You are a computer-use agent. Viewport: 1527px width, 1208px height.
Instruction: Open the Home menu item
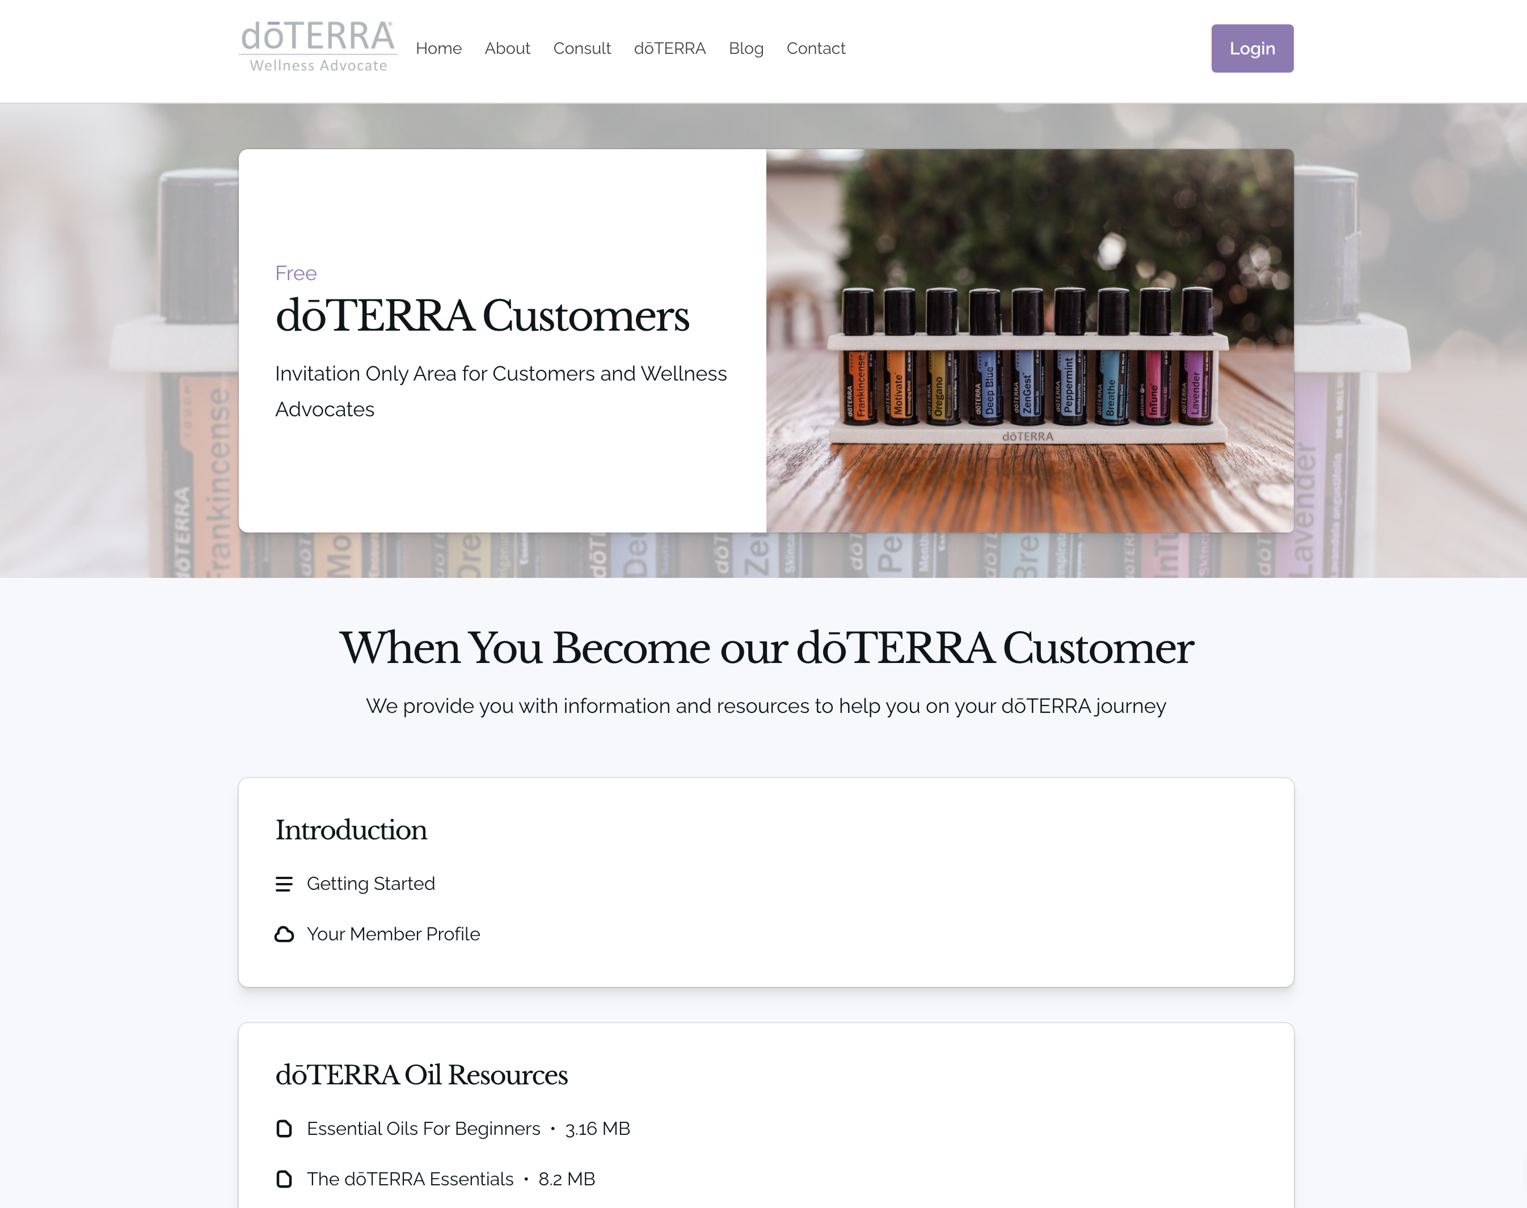point(438,48)
